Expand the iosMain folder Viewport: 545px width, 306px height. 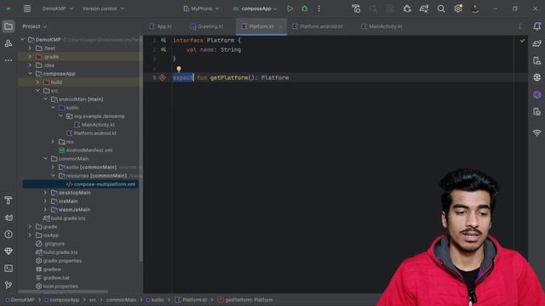pos(45,201)
